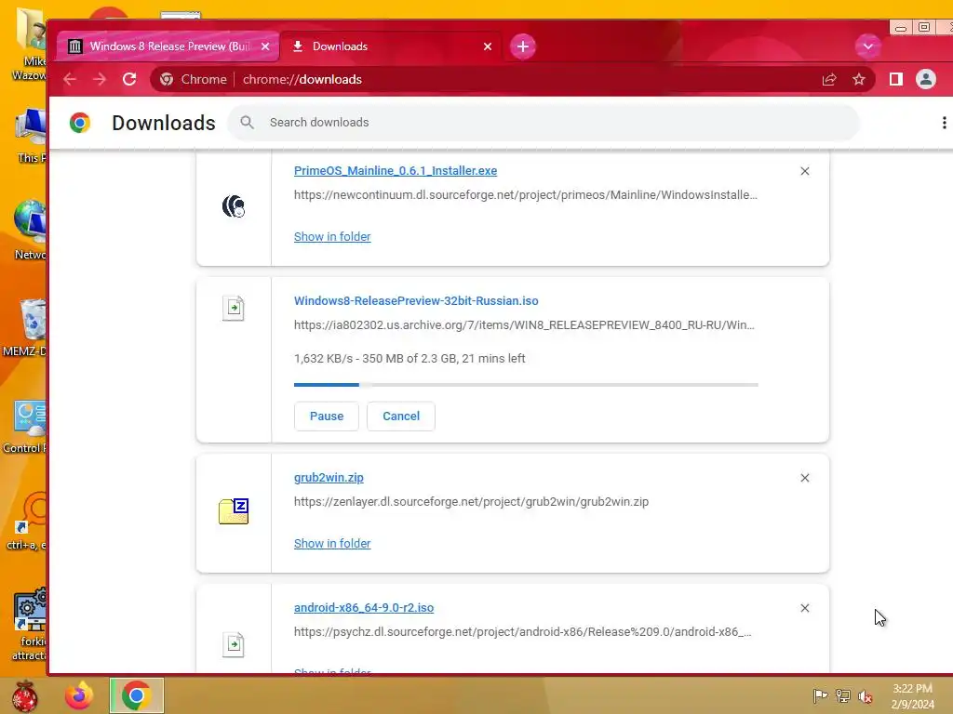Click the Windows8 ISO file icon

(x=234, y=308)
